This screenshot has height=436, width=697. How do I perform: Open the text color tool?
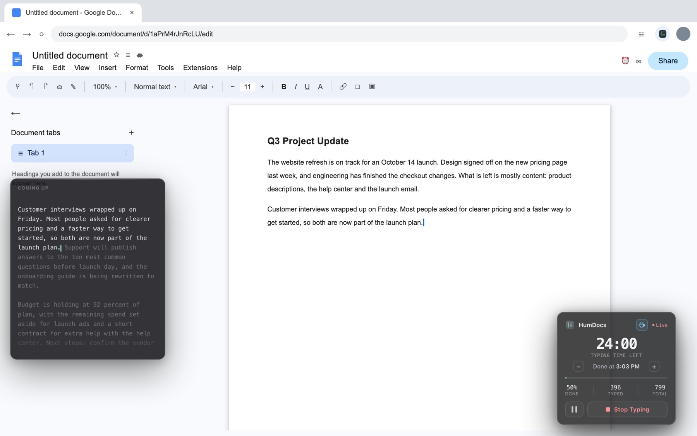point(320,87)
